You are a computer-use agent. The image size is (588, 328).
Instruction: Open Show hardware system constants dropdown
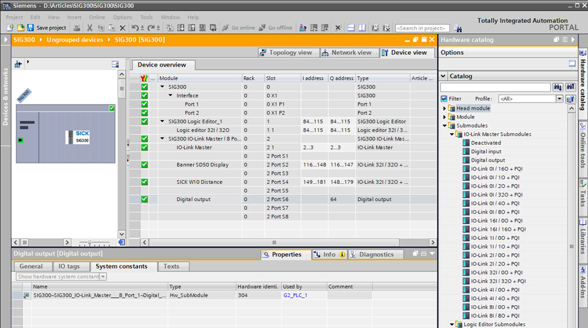coord(103,277)
